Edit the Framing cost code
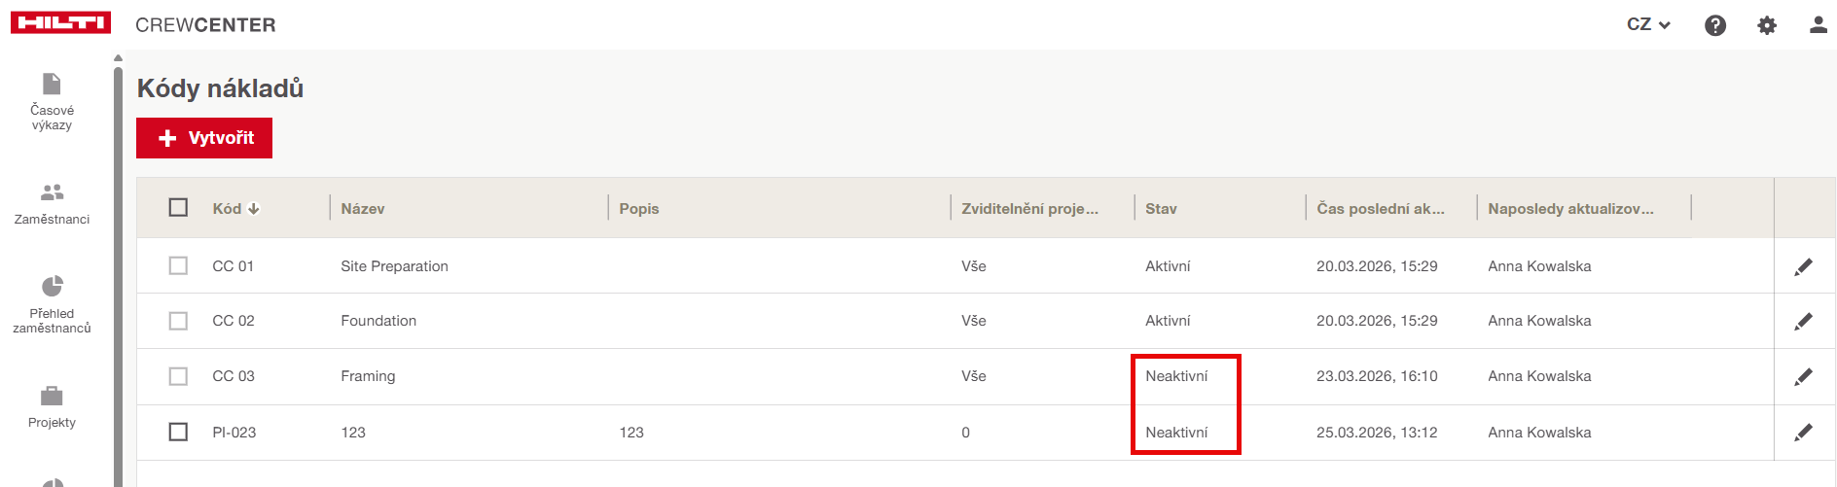 [x=1803, y=376]
